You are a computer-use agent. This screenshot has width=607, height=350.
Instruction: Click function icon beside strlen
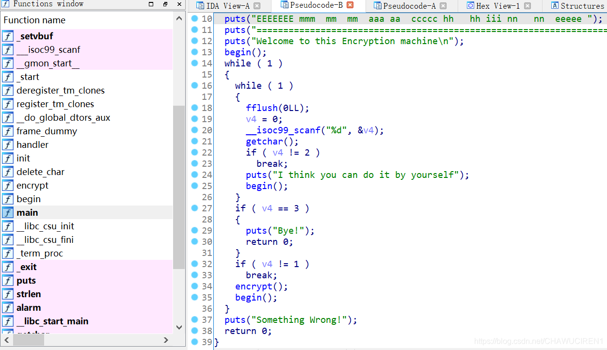coord(8,294)
